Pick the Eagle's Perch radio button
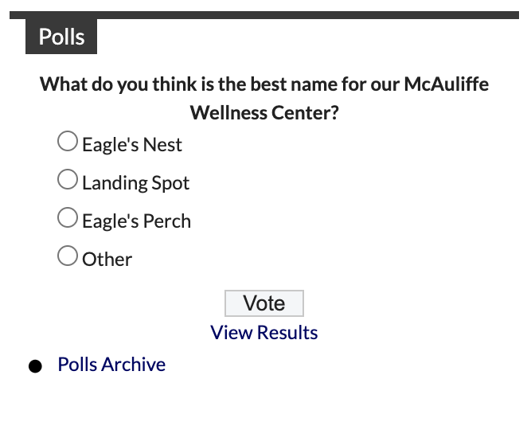 [68, 218]
